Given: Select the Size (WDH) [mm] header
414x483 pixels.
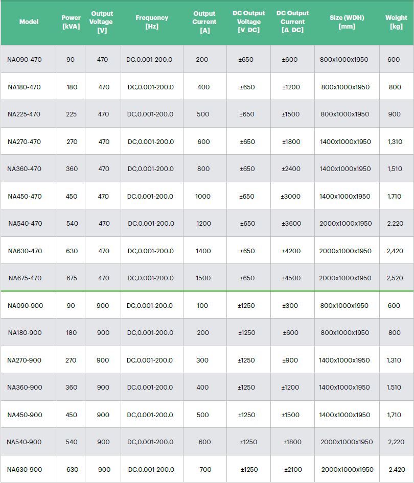Looking at the screenshot, I should coord(347,22).
